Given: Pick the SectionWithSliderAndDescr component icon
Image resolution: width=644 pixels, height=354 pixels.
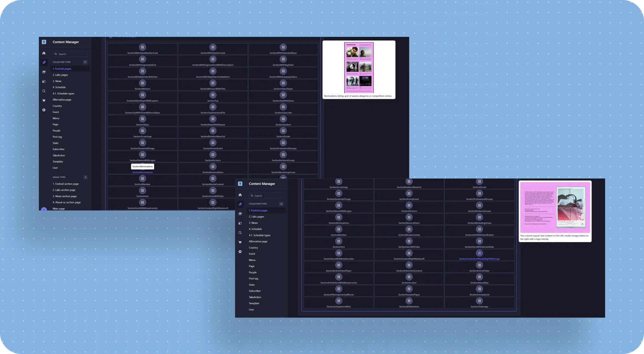Looking at the screenshot, I should tap(283, 47).
